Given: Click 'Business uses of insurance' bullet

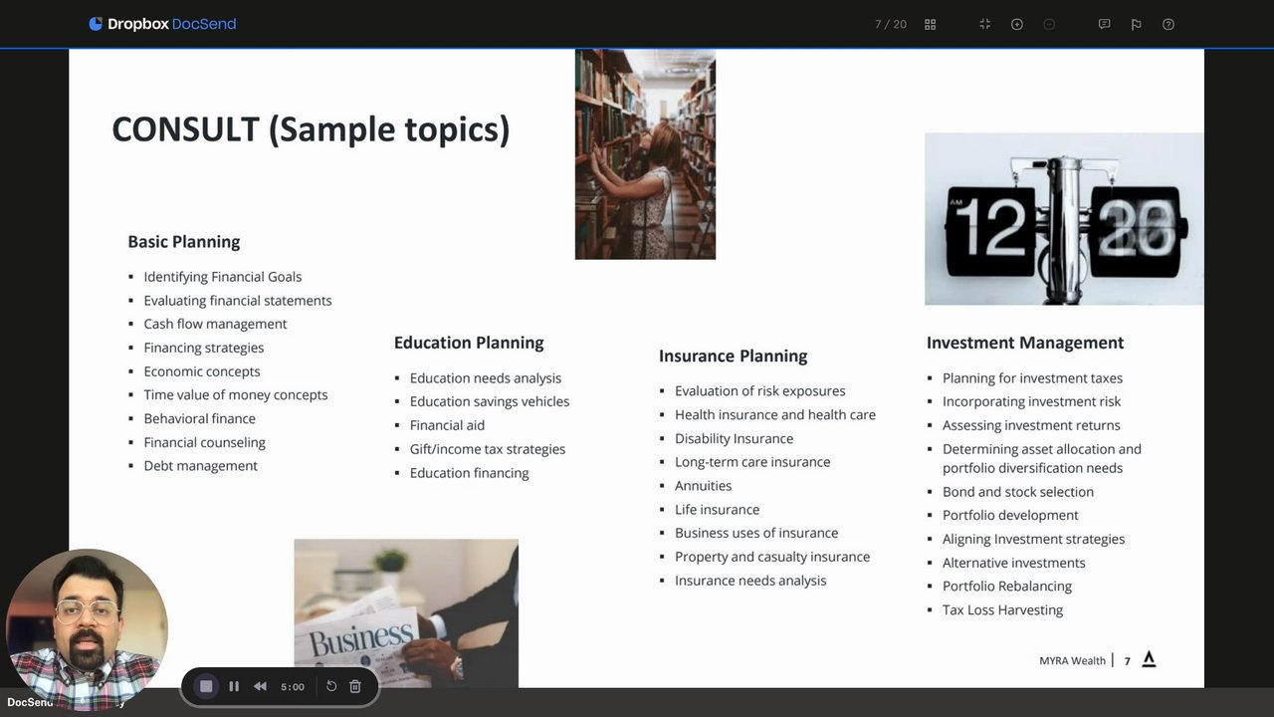Looking at the screenshot, I should pyautogui.click(x=756, y=533).
